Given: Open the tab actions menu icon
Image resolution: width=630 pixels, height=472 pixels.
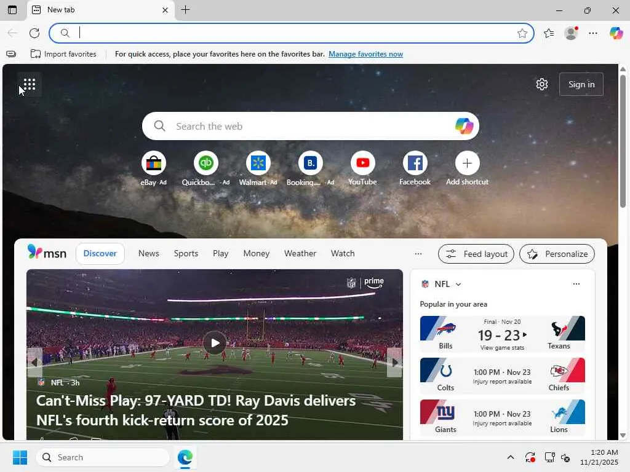Looking at the screenshot, I should 12,10.
